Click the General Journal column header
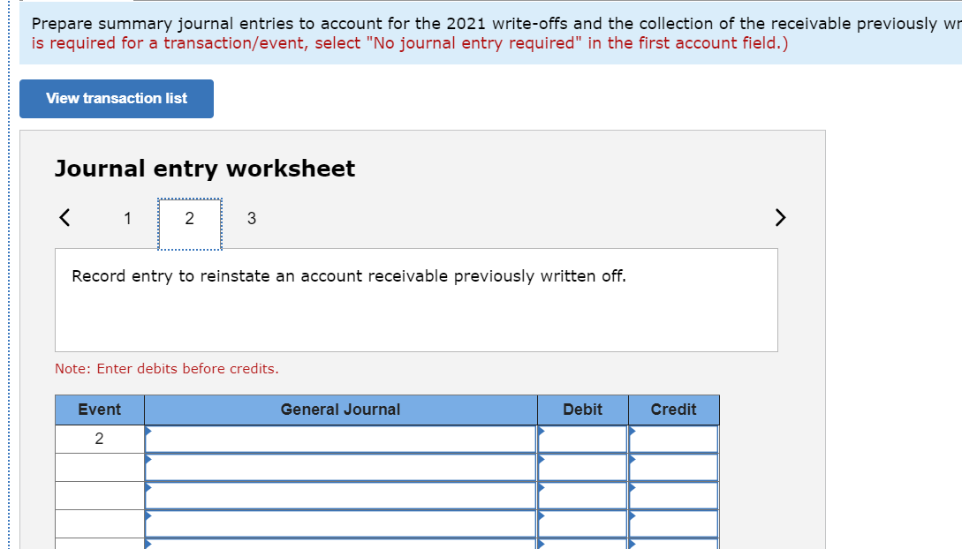 tap(340, 410)
